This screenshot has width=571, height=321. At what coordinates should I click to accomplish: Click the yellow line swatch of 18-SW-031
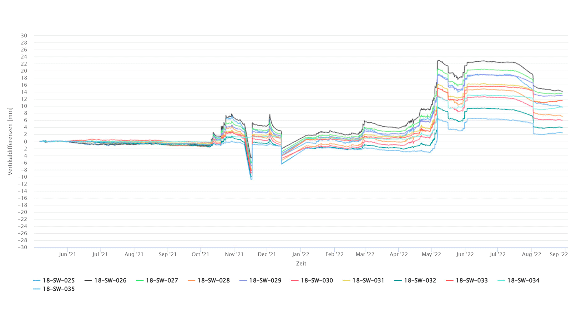[x=347, y=281]
